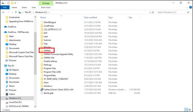Image resolution: width=193 pixels, height=112 pixels.
Task: Click navigation pane scroll down arrow
Action: (35, 107)
